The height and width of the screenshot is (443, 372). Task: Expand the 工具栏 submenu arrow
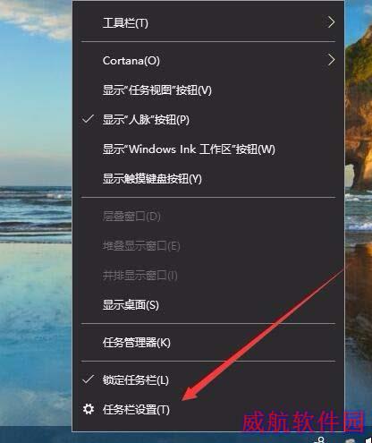(331, 22)
